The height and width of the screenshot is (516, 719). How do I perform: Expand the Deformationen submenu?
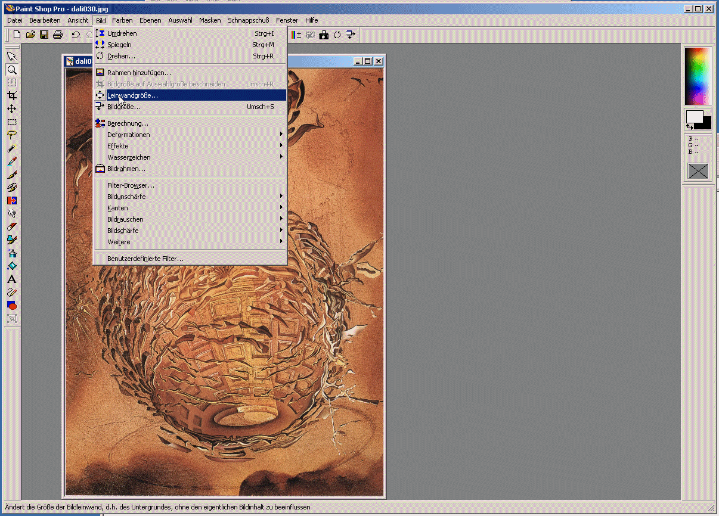coord(190,135)
